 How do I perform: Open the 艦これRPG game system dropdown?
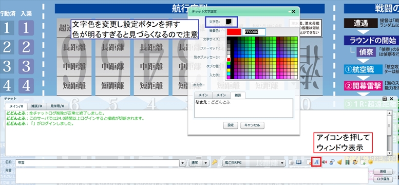254,163
